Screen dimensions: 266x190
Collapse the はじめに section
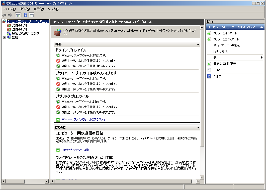point(198,127)
